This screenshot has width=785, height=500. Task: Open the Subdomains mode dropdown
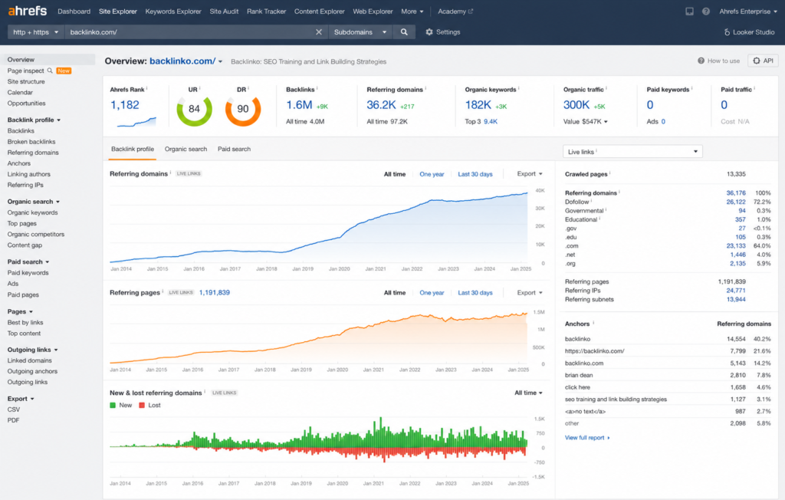tap(360, 31)
